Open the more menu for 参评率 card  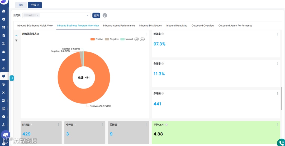point(277,64)
